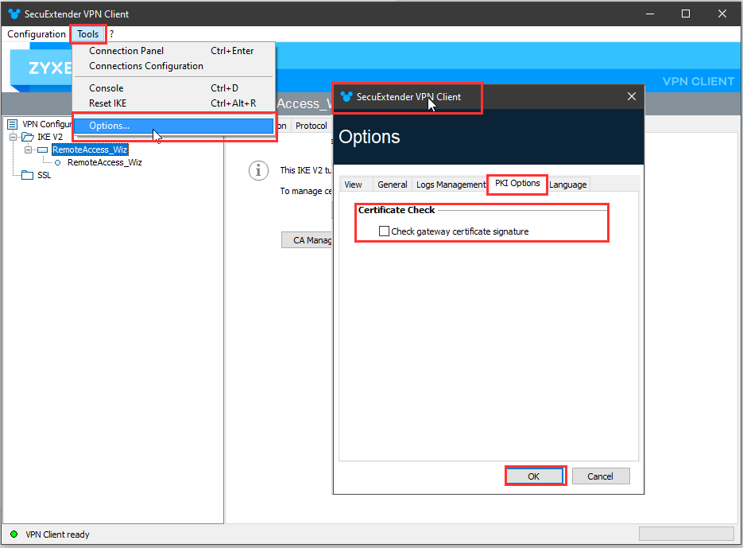Click the IKE V2 open folder icon
This screenshot has width=743, height=548.
[28, 137]
